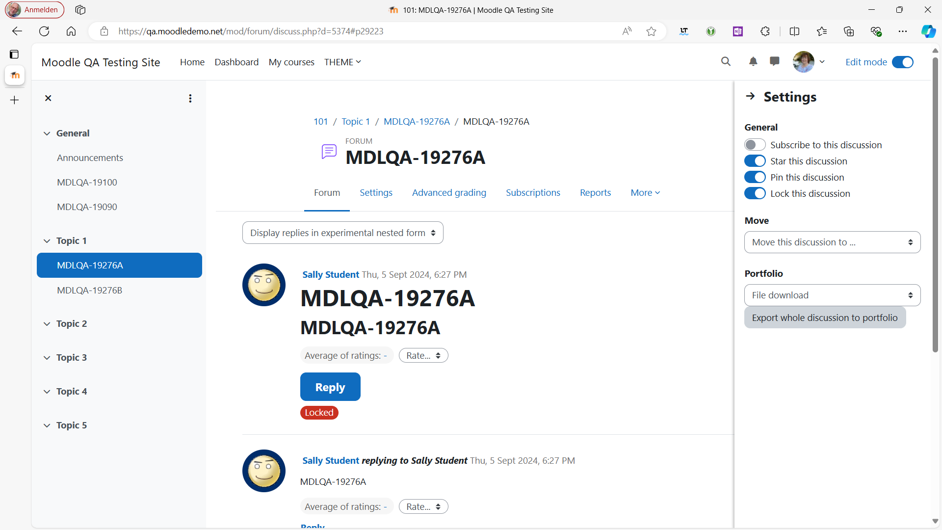The height and width of the screenshot is (530, 942).
Task: Open Rate dropdown on reply post
Action: coord(423,506)
